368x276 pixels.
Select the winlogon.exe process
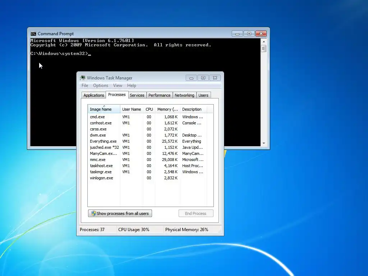(151, 178)
